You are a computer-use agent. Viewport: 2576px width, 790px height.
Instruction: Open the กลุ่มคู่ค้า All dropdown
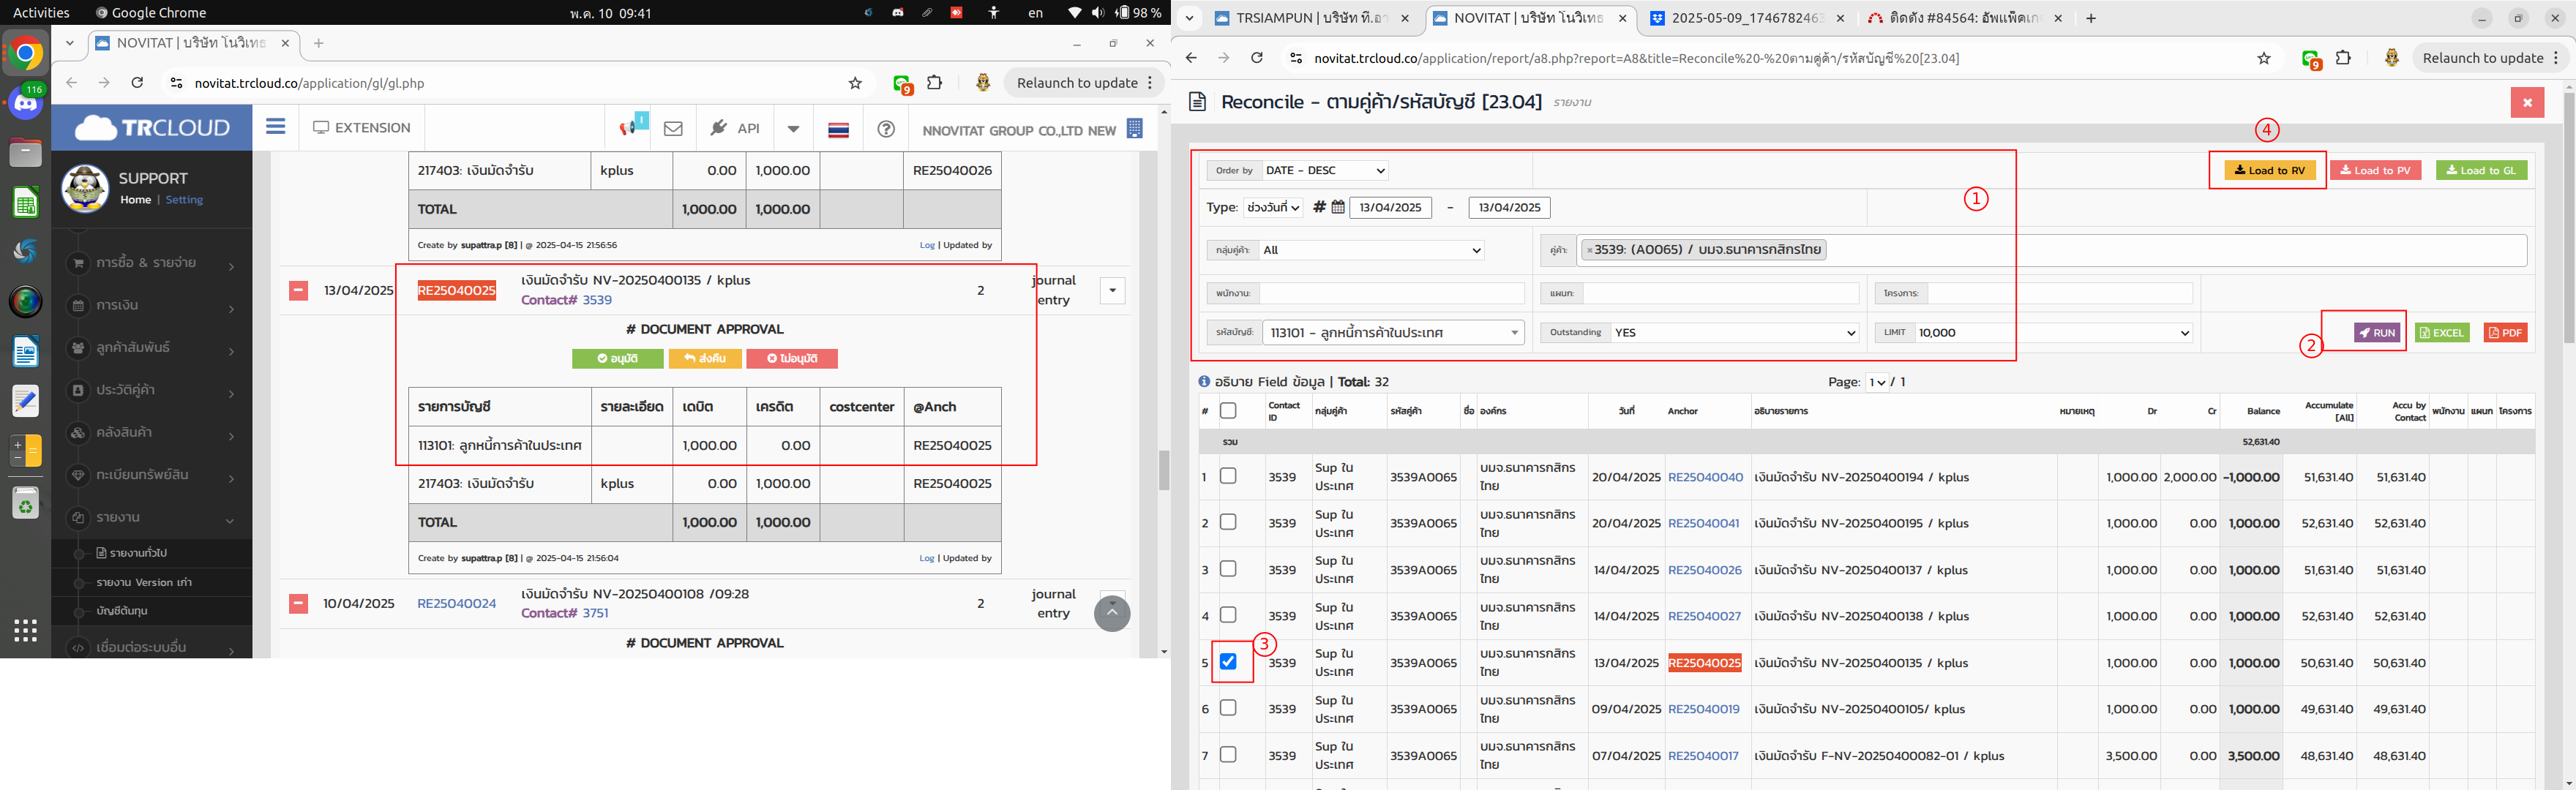tap(1372, 250)
